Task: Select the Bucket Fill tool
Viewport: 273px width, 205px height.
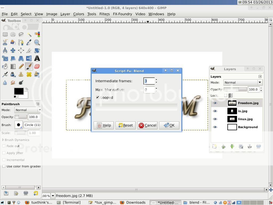Action: [5, 66]
